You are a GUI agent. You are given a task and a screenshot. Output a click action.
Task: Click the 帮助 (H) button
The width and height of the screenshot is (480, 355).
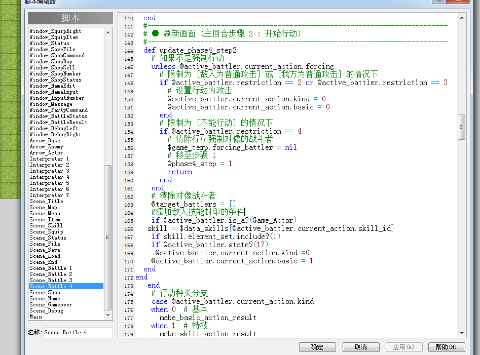(447, 347)
